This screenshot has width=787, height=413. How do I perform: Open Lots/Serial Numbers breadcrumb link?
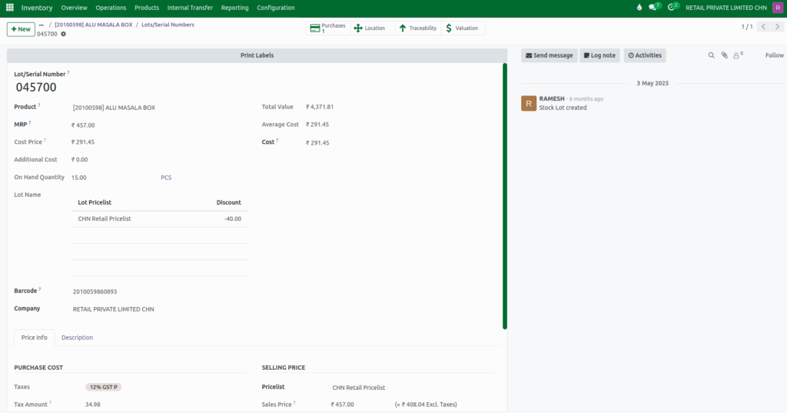pyautogui.click(x=168, y=25)
